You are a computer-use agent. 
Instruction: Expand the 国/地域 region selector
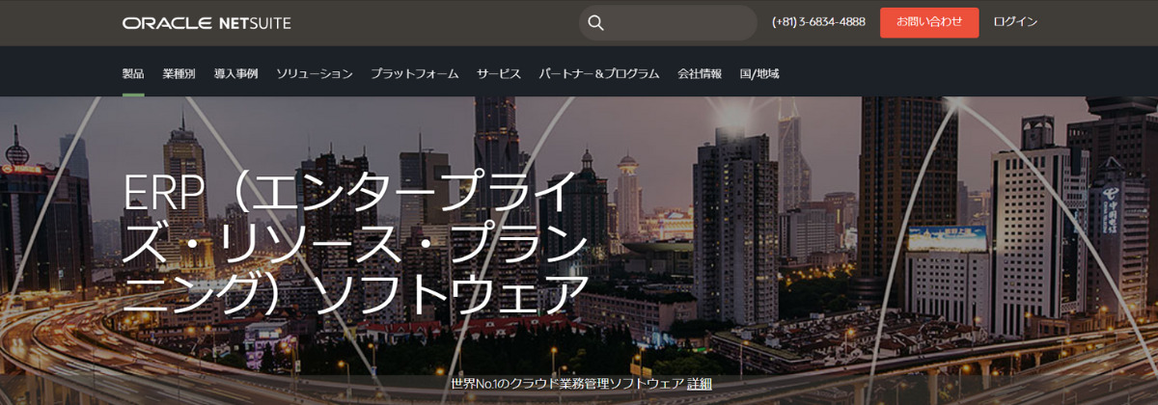(759, 73)
